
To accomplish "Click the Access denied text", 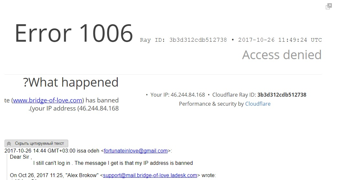I will point(282,55).
